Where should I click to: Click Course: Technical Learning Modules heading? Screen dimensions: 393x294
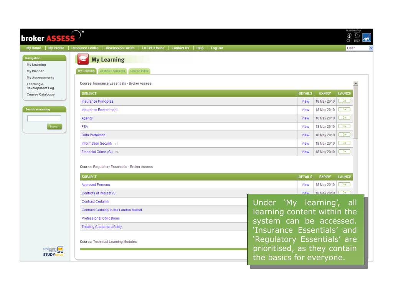pyautogui.click(x=108, y=242)
